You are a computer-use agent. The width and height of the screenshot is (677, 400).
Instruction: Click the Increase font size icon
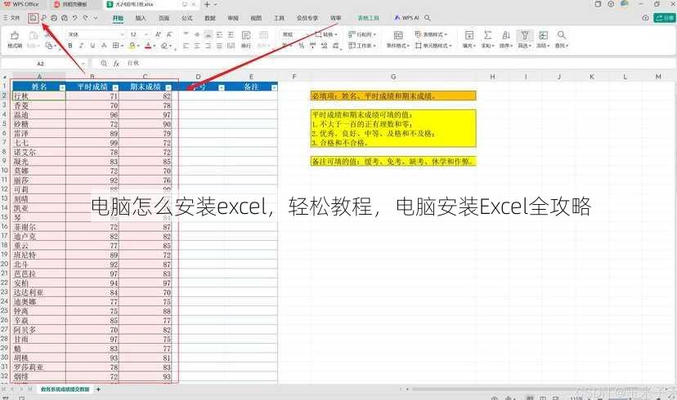[x=158, y=34]
